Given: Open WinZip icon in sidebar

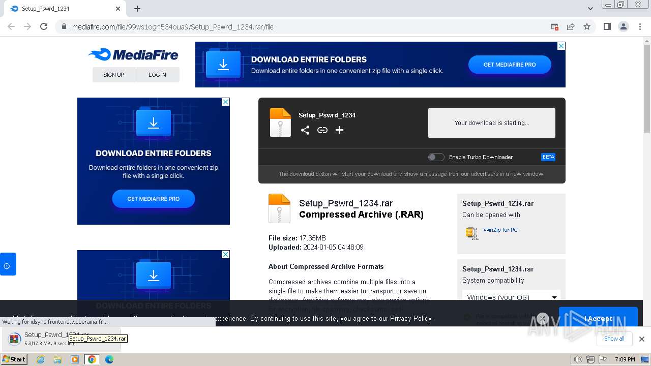Looking at the screenshot, I should point(472,233).
